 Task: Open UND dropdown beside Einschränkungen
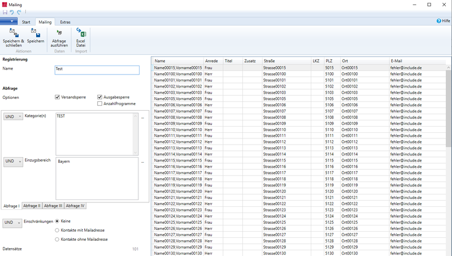(12, 223)
